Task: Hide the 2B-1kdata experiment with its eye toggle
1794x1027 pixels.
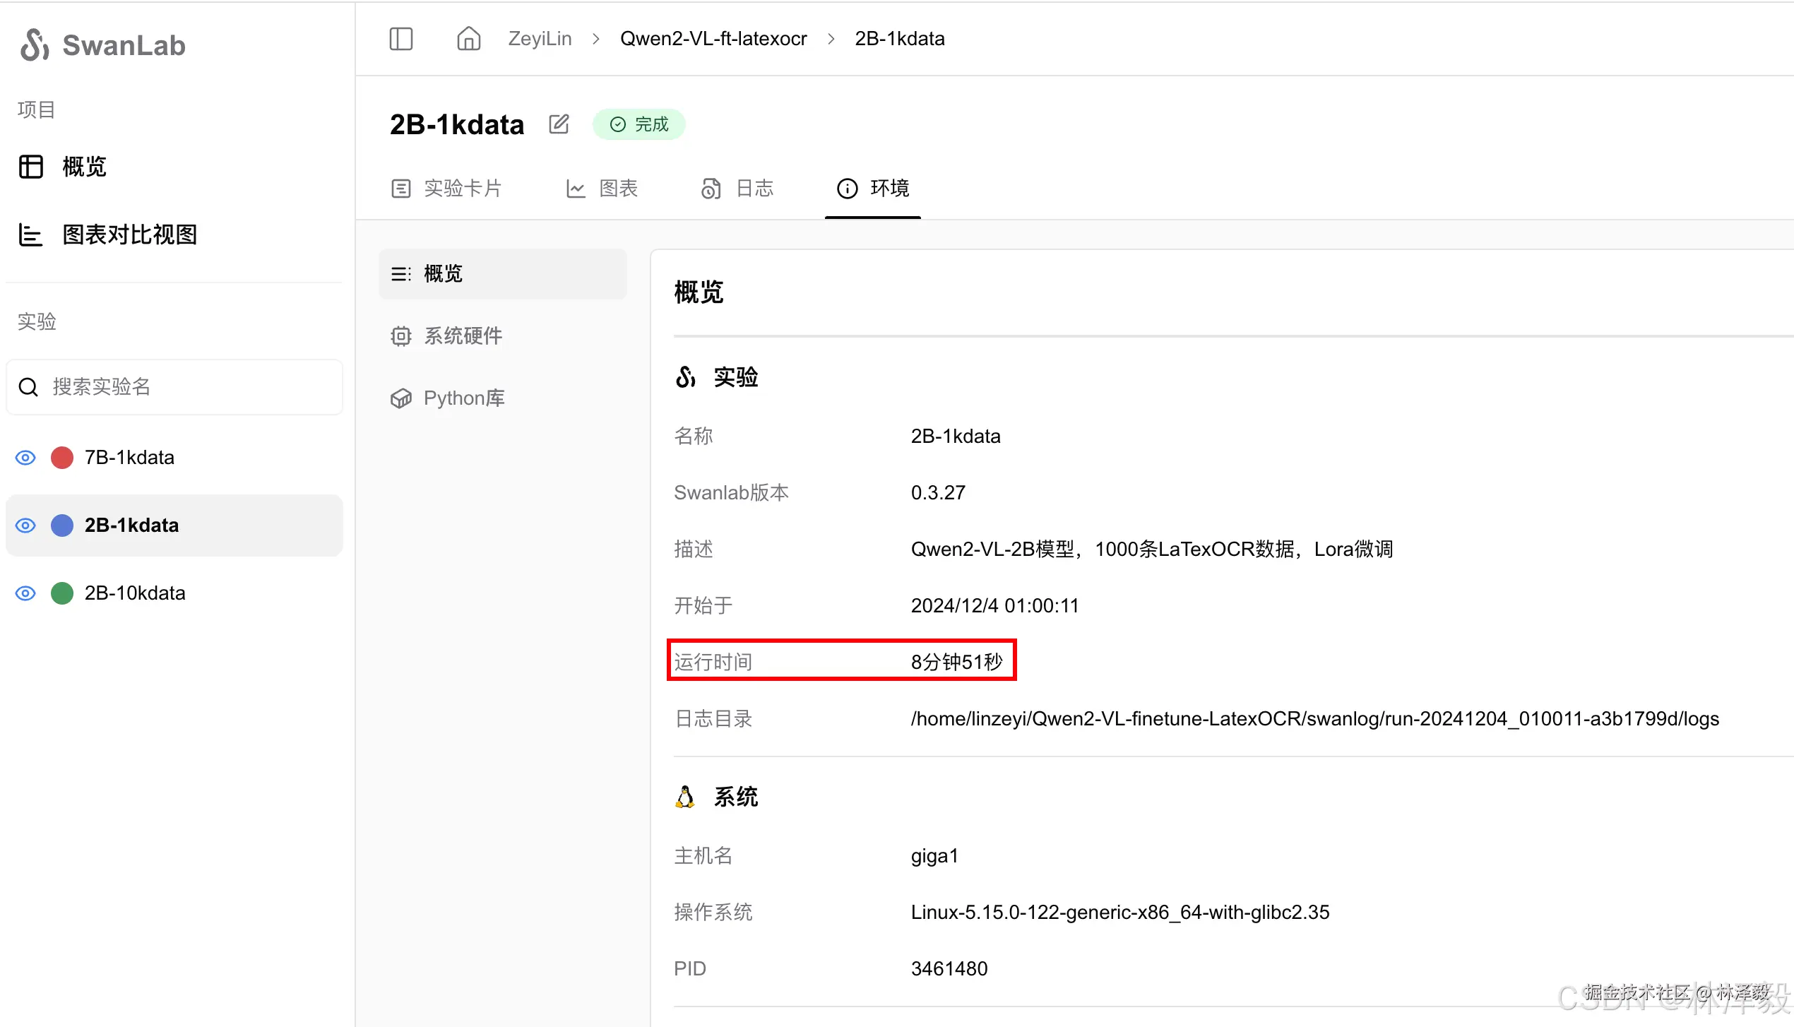Action: [x=25, y=525]
